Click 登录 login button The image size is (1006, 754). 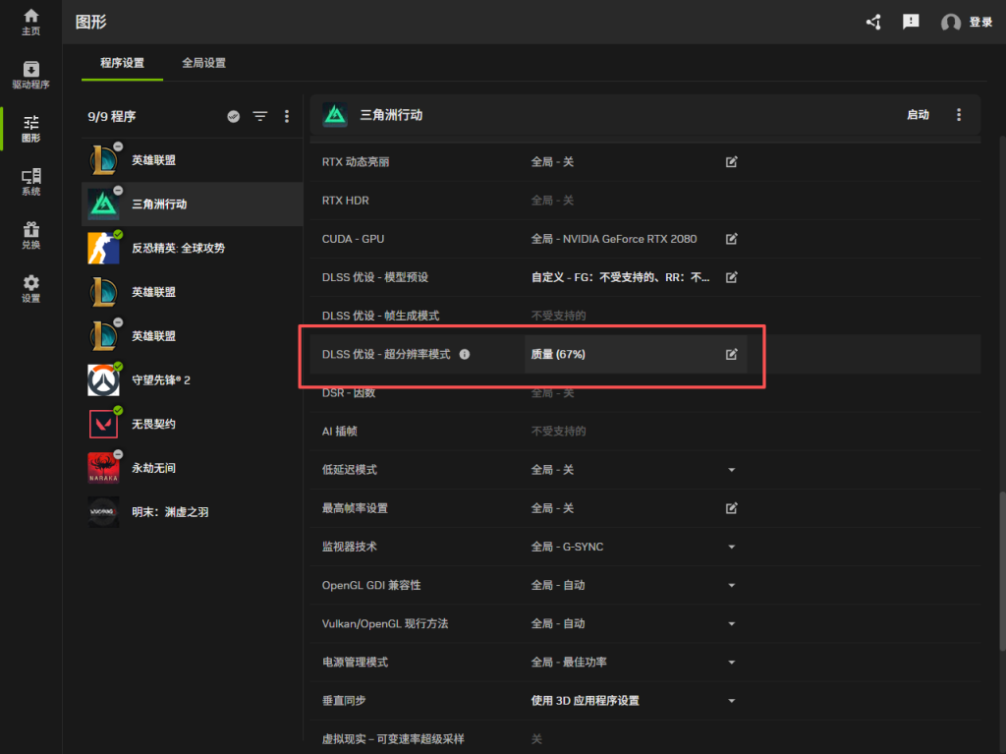(968, 22)
